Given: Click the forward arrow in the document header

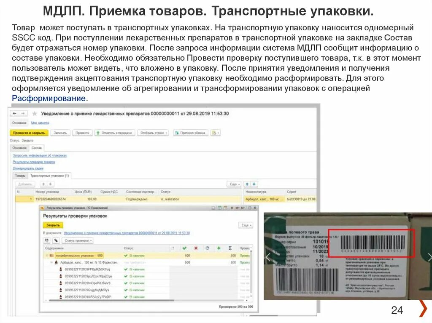Looking at the screenshot, I should click(x=23, y=113).
